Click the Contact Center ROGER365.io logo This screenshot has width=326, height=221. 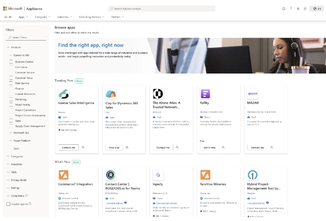pos(111,175)
